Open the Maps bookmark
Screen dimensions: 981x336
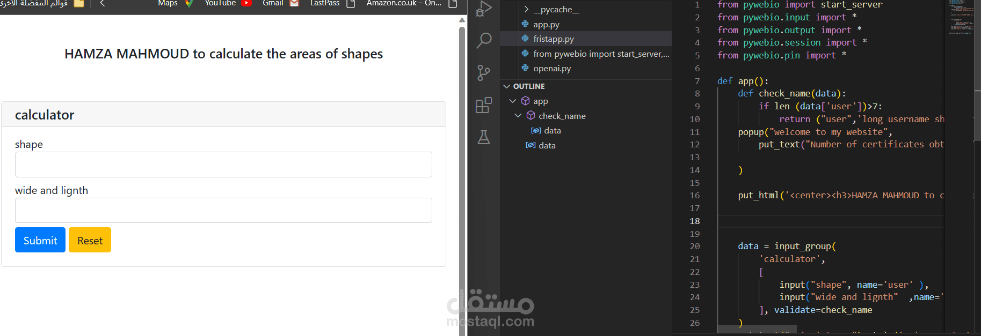(168, 3)
